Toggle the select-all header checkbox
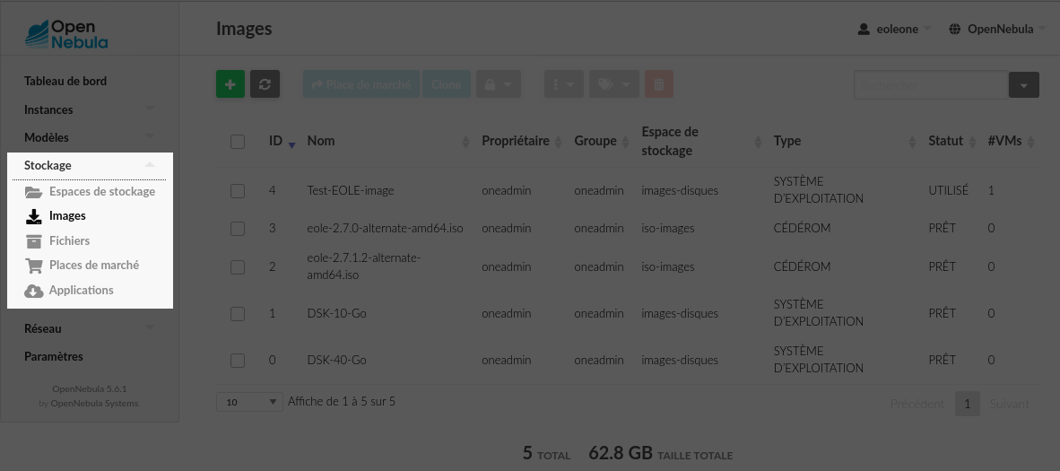Viewport: 1060px width, 471px height. point(238,142)
